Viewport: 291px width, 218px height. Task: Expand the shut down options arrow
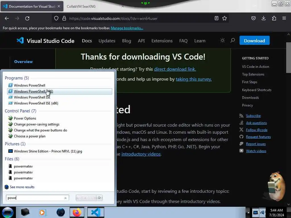coord(99,198)
